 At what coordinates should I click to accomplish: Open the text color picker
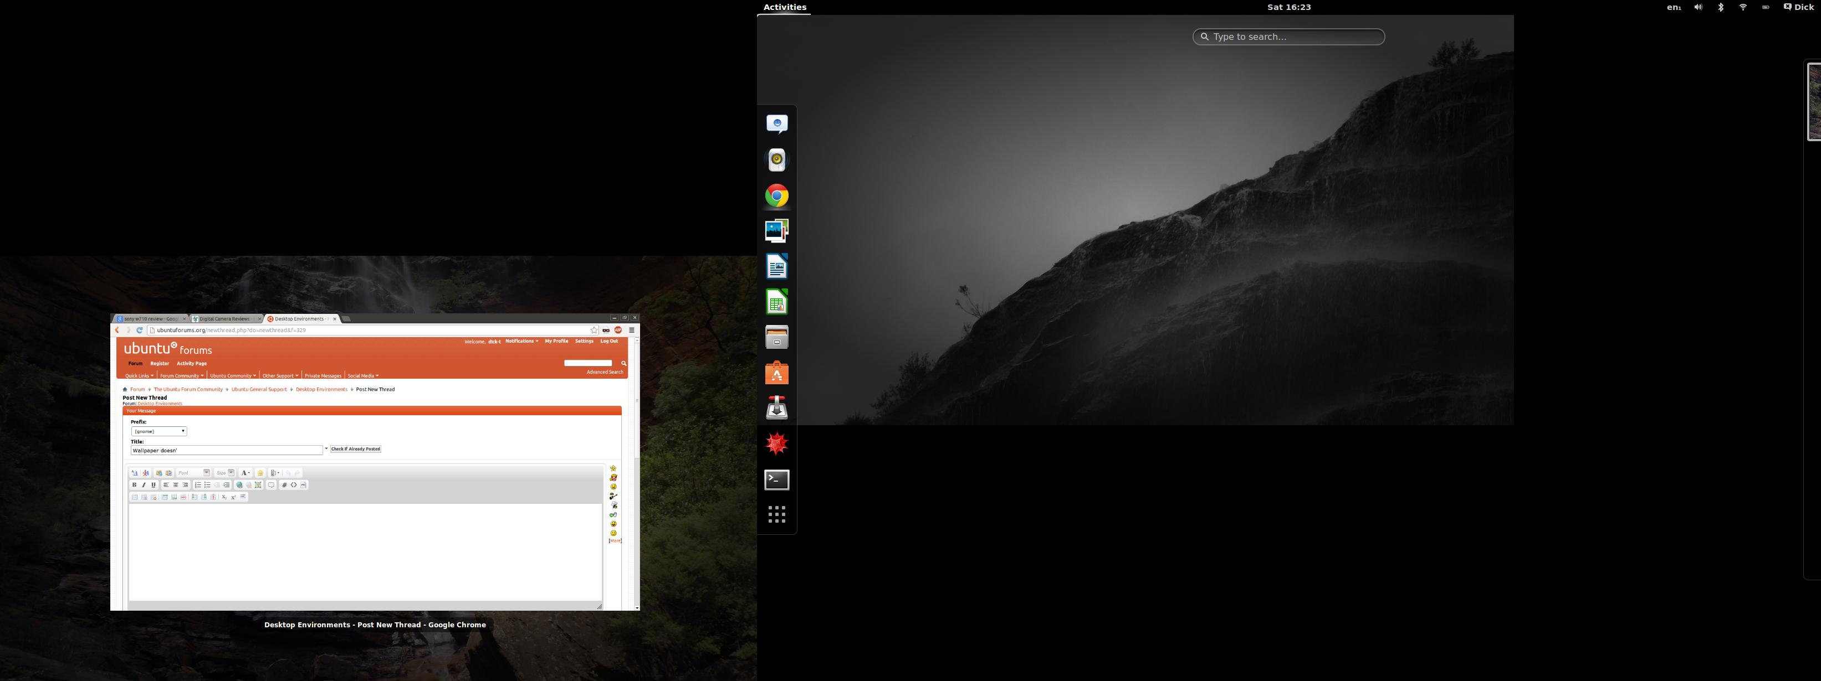coord(245,473)
